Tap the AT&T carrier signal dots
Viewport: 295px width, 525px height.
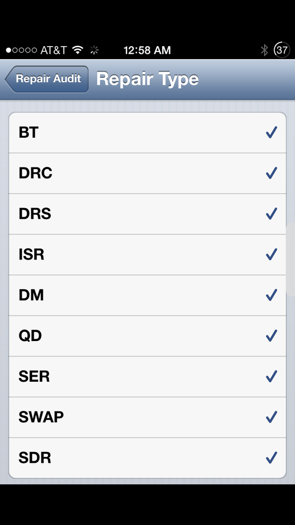22,50
